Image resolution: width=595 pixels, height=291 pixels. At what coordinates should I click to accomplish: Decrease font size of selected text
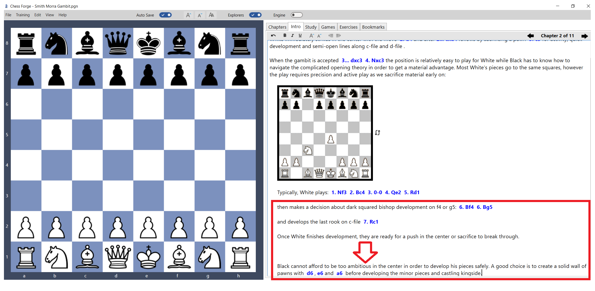pyautogui.click(x=319, y=35)
